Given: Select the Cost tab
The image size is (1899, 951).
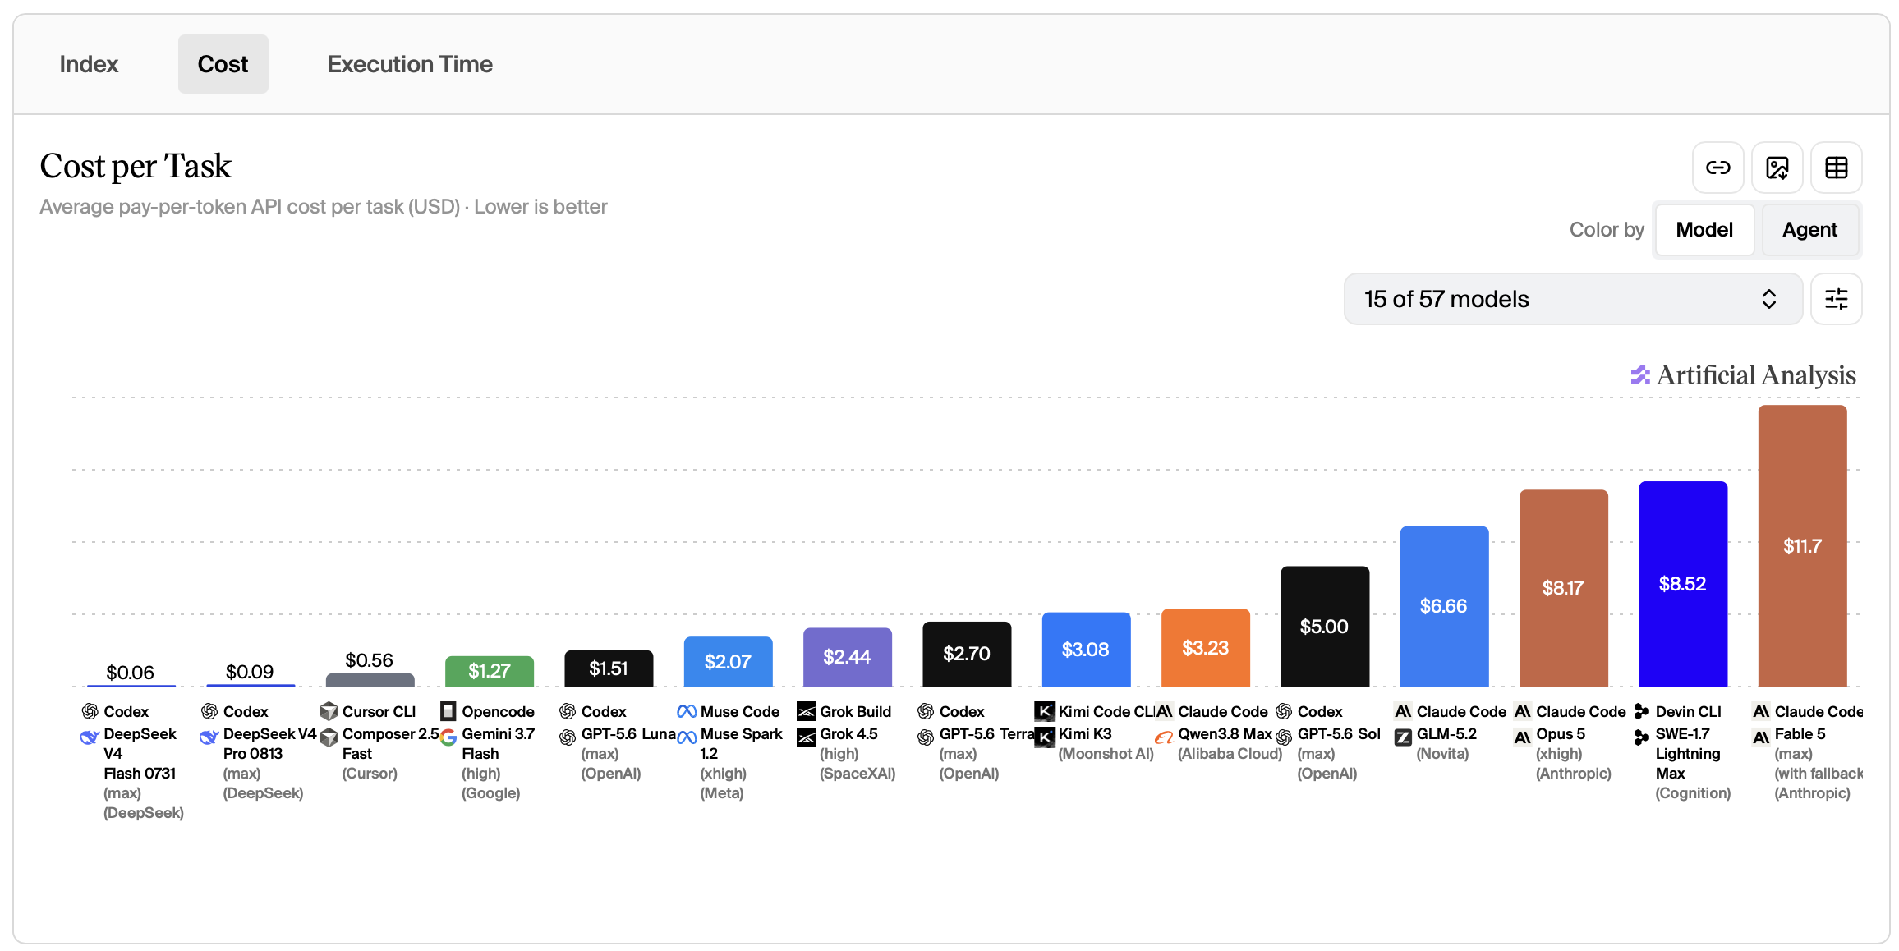Looking at the screenshot, I should tap(223, 64).
